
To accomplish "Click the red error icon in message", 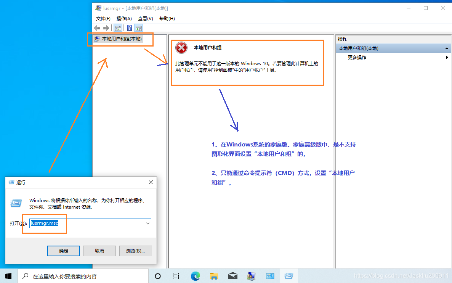I will 182,48.
